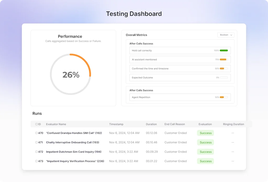Open the Boolean metrics dropdown
The width and height of the screenshot is (268, 182).
coord(226,35)
